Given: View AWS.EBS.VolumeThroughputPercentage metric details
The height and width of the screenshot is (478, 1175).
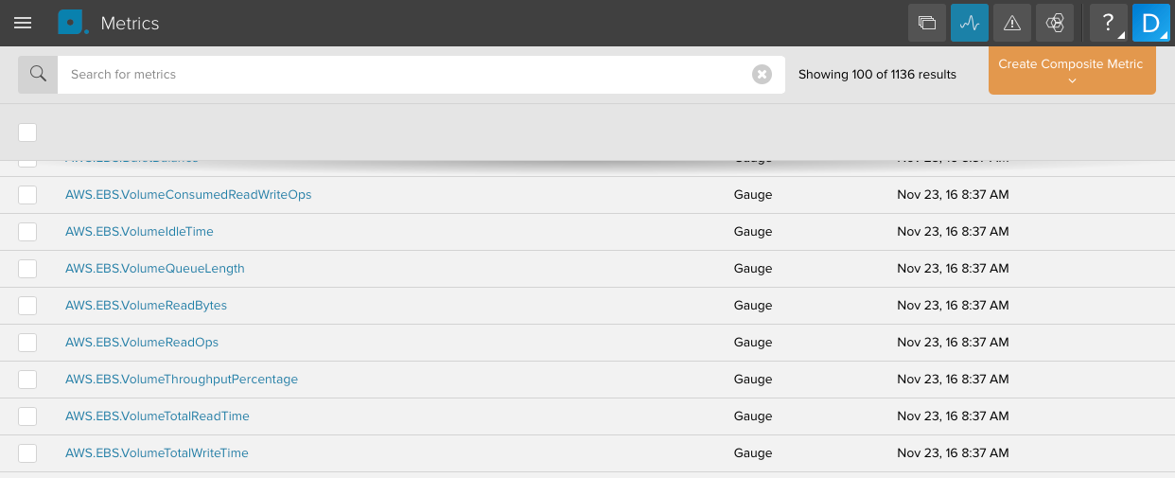Looking at the screenshot, I should [x=182, y=380].
